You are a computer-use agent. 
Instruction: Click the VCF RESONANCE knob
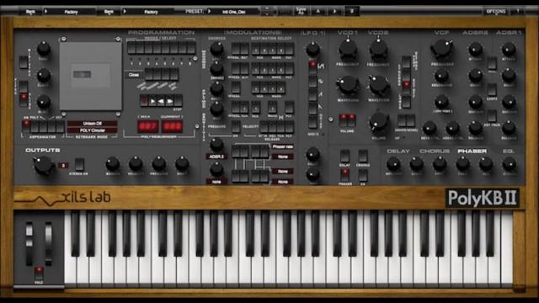441,76
